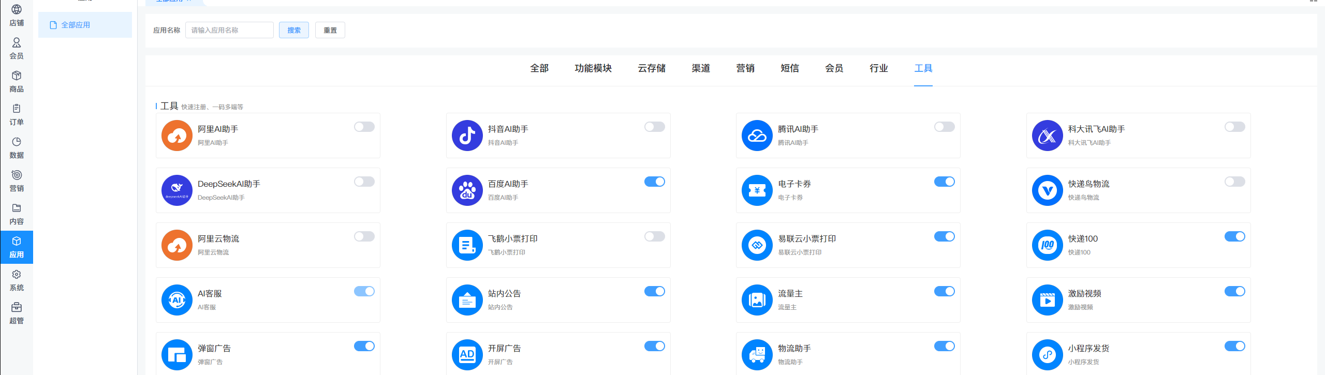This screenshot has height=375, width=1325.
Task: Open the 系统 sidebar section
Action: (17, 280)
